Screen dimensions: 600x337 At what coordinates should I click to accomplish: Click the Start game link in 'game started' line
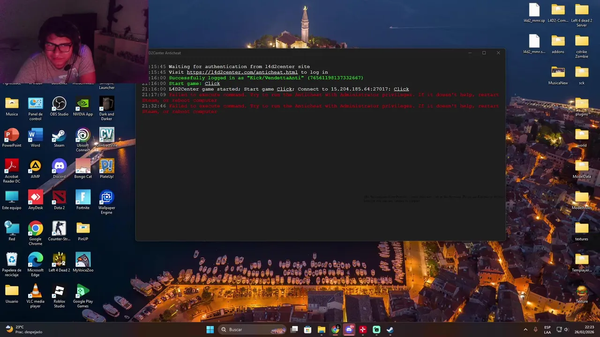tap(285, 89)
